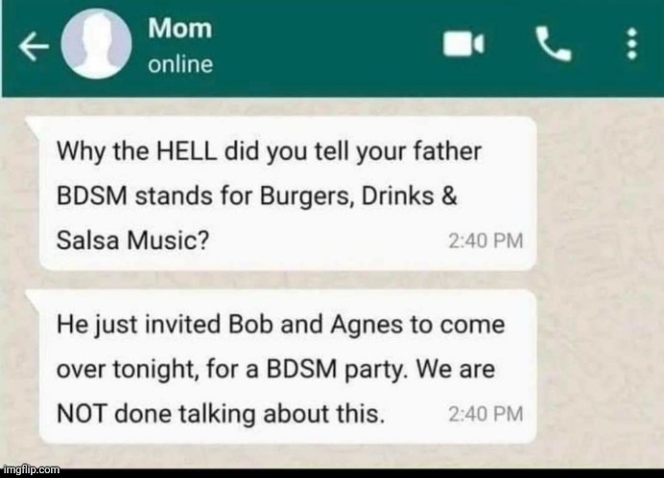Go back using the arrow icon
This screenshot has width=664, height=478.
coord(34,47)
